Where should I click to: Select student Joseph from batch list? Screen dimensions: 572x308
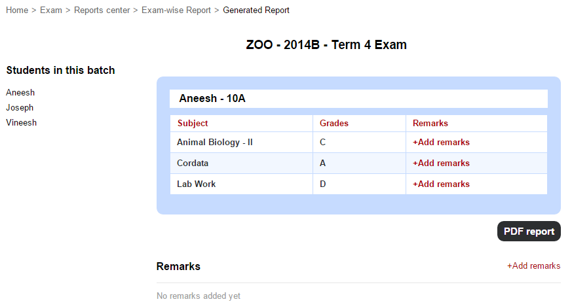click(20, 108)
